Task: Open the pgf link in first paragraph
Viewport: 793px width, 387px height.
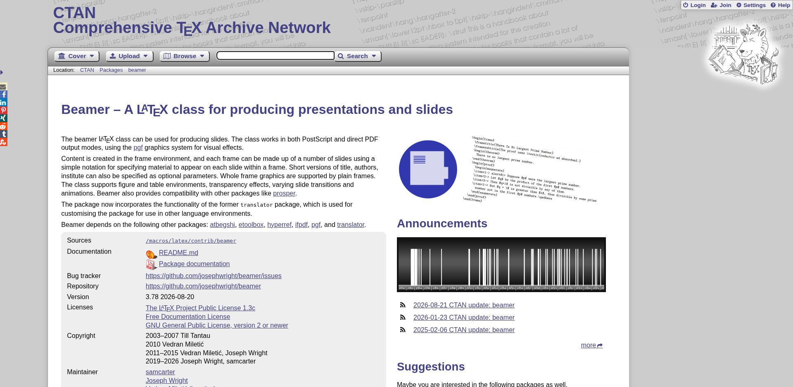Action: click(138, 148)
